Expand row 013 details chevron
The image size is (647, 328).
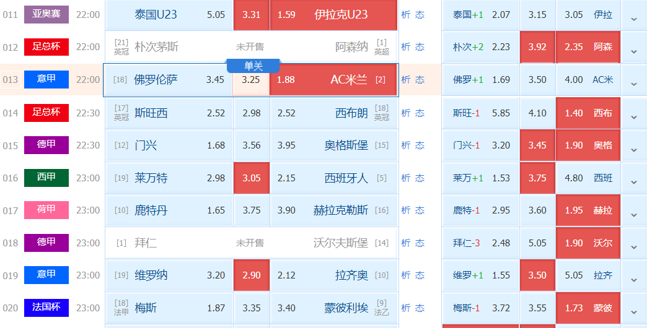point(634,84)
